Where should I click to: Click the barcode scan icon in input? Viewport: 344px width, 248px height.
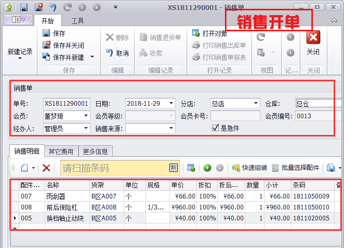174,168
